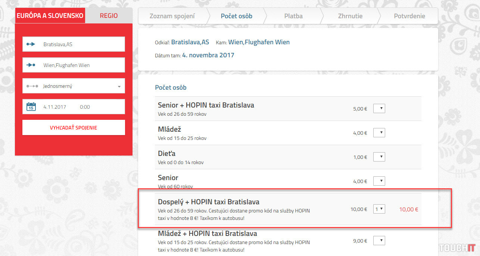The width and height of the screenshot is (480, 256).
Task: Select ticket count for Dieťa
Action: coord(379,157)
